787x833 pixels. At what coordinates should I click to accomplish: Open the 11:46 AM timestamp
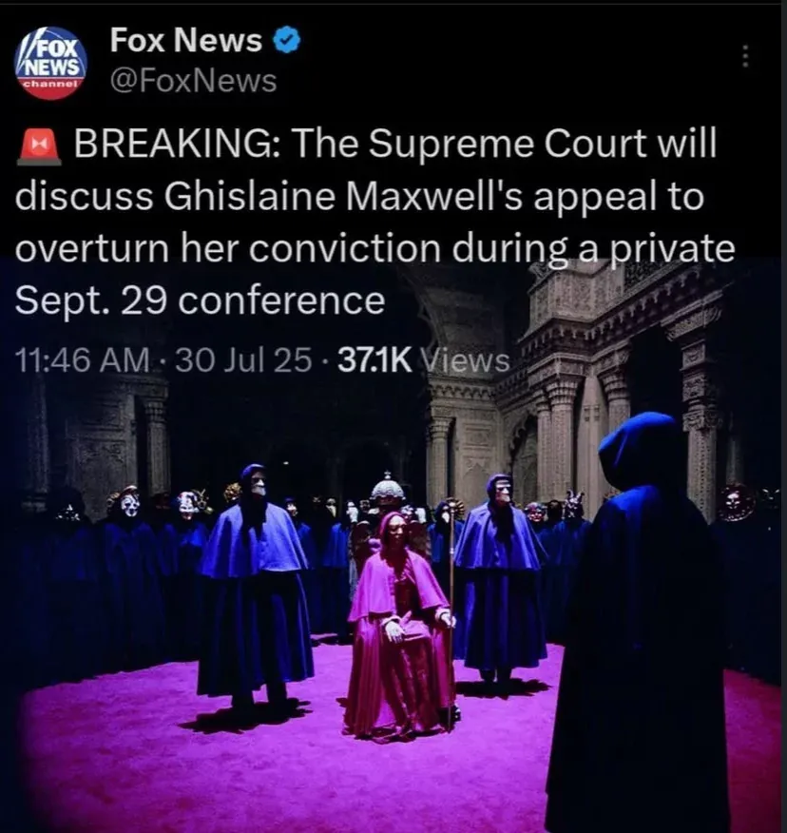pos(83,360)
